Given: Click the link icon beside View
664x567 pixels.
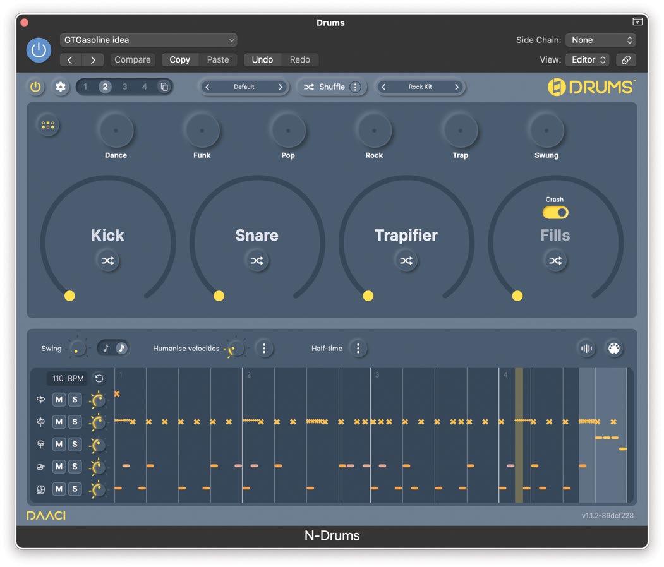Looking at the screenshot, I should coord(626,59).
